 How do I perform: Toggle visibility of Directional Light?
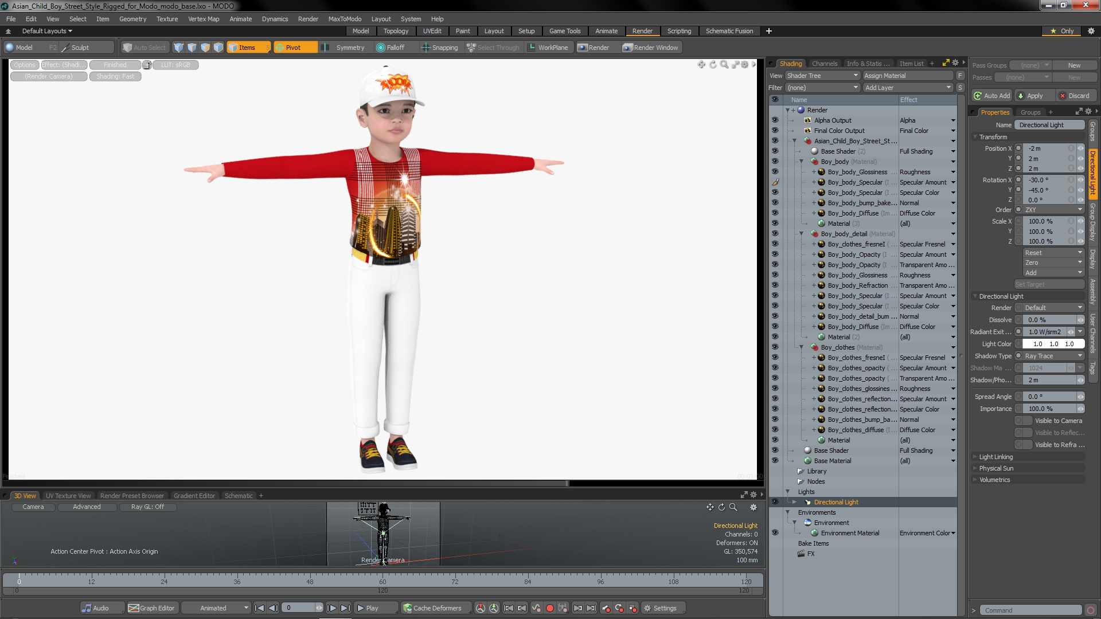tap(774, 502)
